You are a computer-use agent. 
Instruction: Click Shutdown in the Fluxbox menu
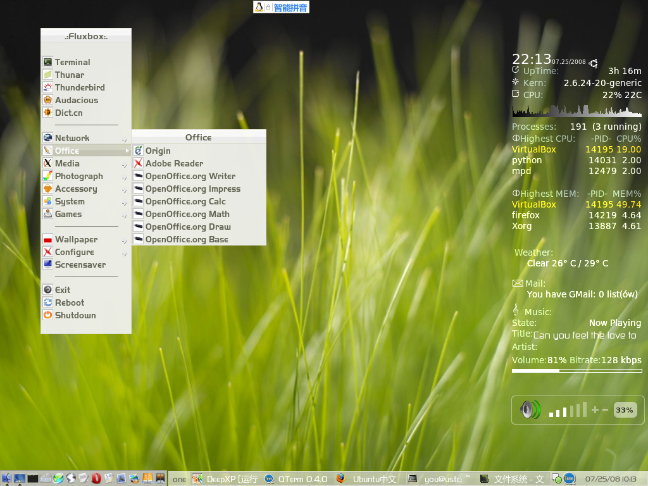pyautogui.click(x=86, y=315)
